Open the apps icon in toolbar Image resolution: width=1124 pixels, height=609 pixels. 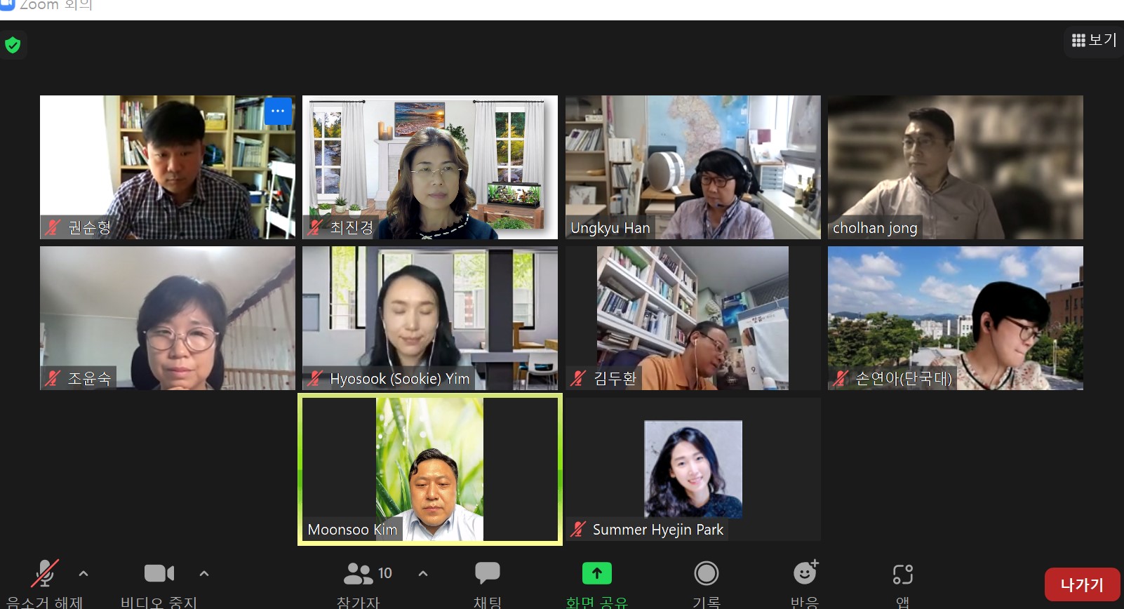(902, 574)
